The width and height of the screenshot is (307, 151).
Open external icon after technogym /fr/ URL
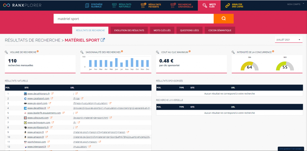pyautogui.click(x=79, y=123)
